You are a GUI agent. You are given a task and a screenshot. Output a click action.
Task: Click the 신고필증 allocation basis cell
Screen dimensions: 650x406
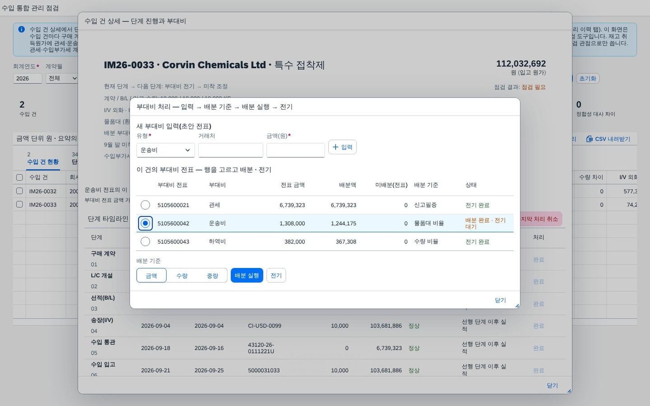tap(425, 205)
